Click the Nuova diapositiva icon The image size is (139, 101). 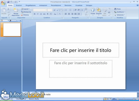[x=16, y=10]
